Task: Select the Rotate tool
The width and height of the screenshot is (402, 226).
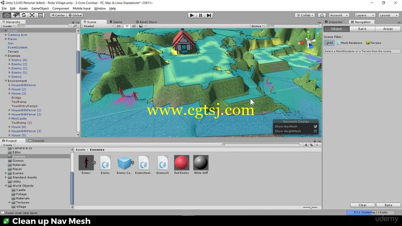Action: 24,15
